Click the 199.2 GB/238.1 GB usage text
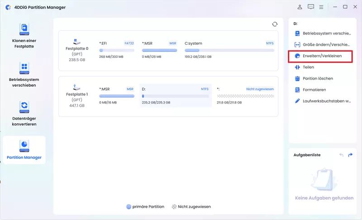This screenshot has height=220, width=362. 198,56
